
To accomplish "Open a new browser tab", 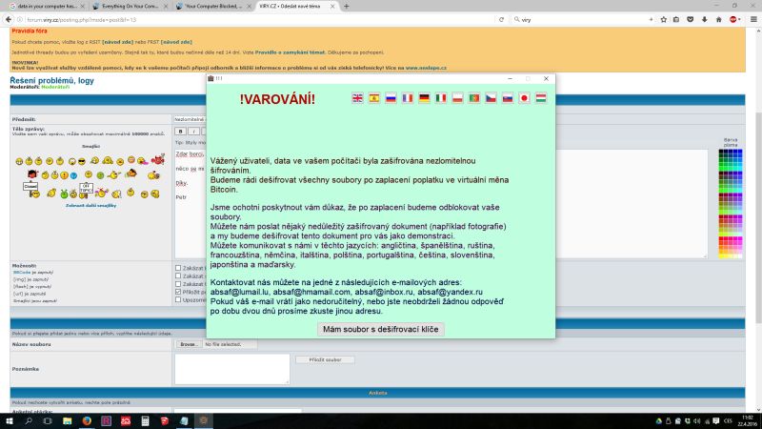I will (347, 7).
